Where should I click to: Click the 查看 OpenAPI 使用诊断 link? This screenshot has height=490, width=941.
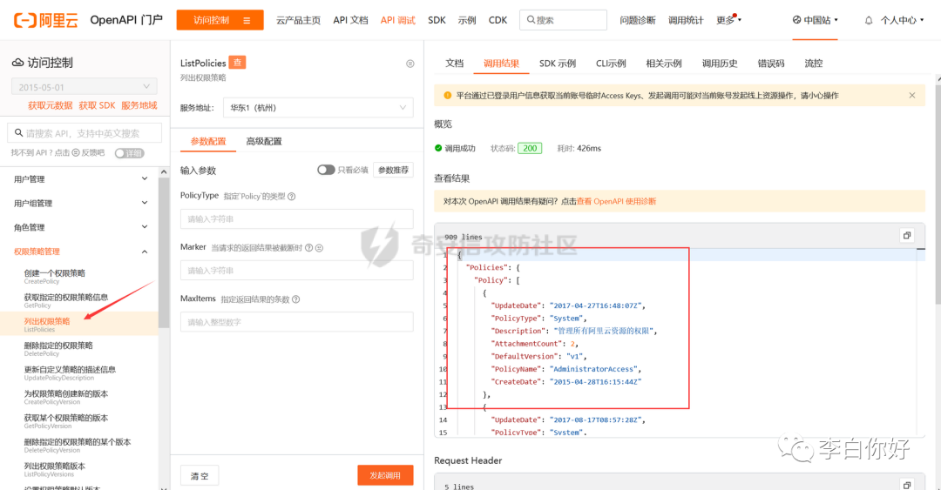(616, 202)
